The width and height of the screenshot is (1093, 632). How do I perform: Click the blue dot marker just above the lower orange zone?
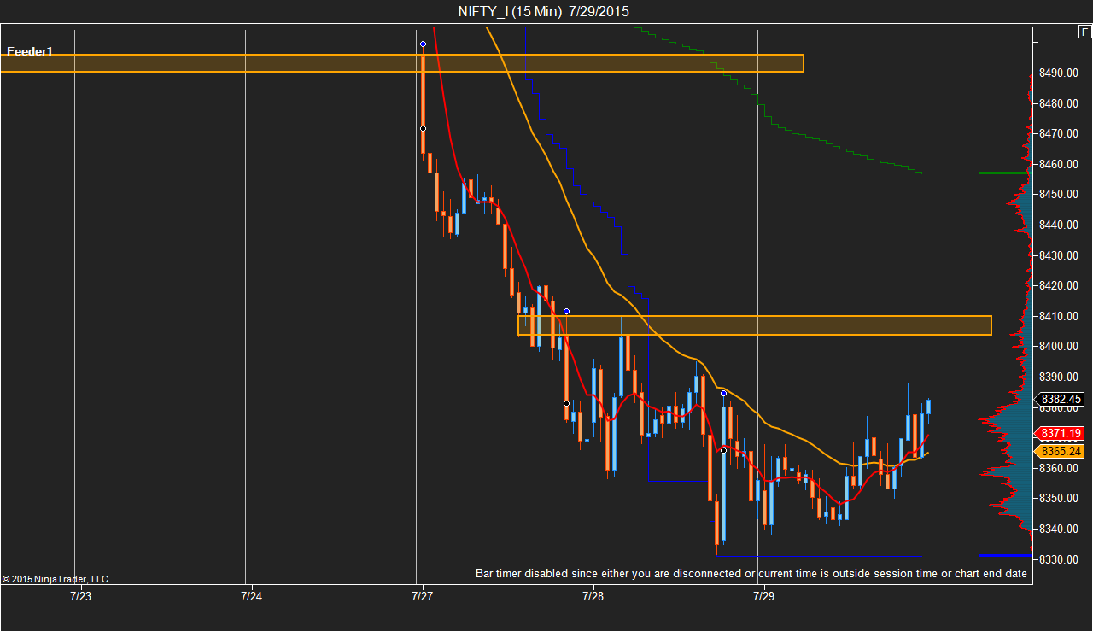566,311
